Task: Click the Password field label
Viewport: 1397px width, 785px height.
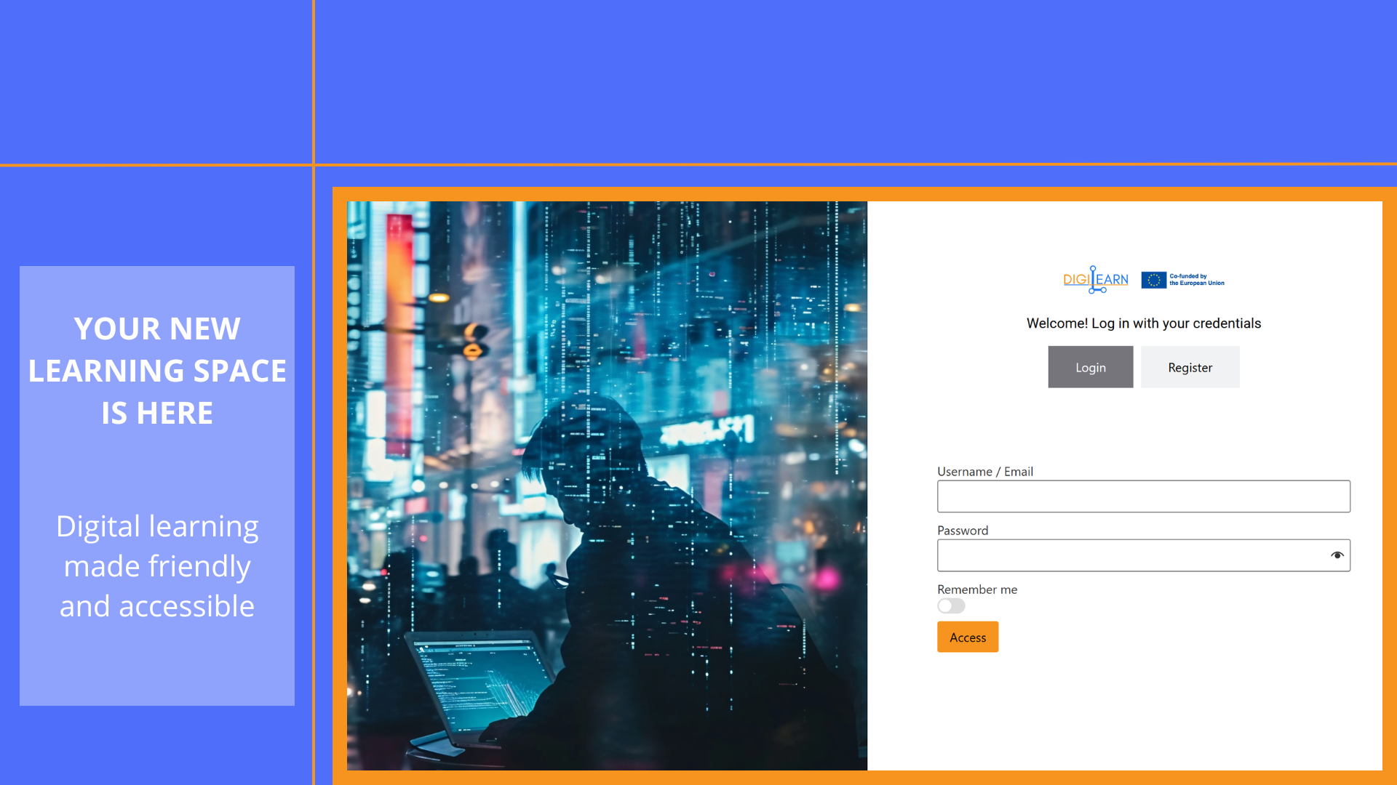Action: (x=962, y=531)
